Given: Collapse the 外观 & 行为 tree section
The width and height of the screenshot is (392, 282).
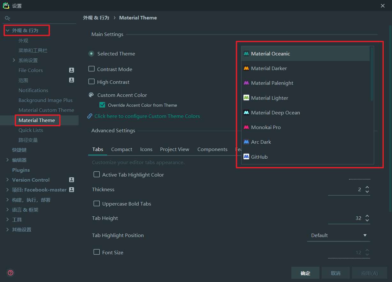Looking at the screenshot, I should coord(7,30).
